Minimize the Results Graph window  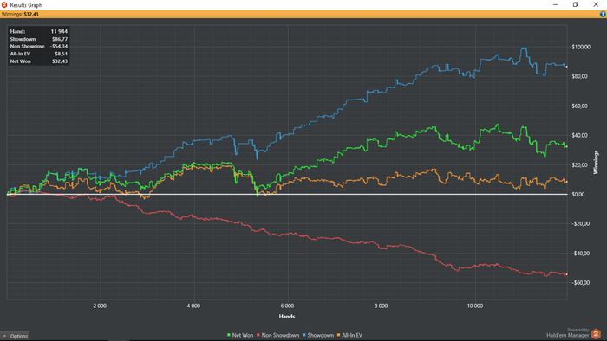point(556,4)
